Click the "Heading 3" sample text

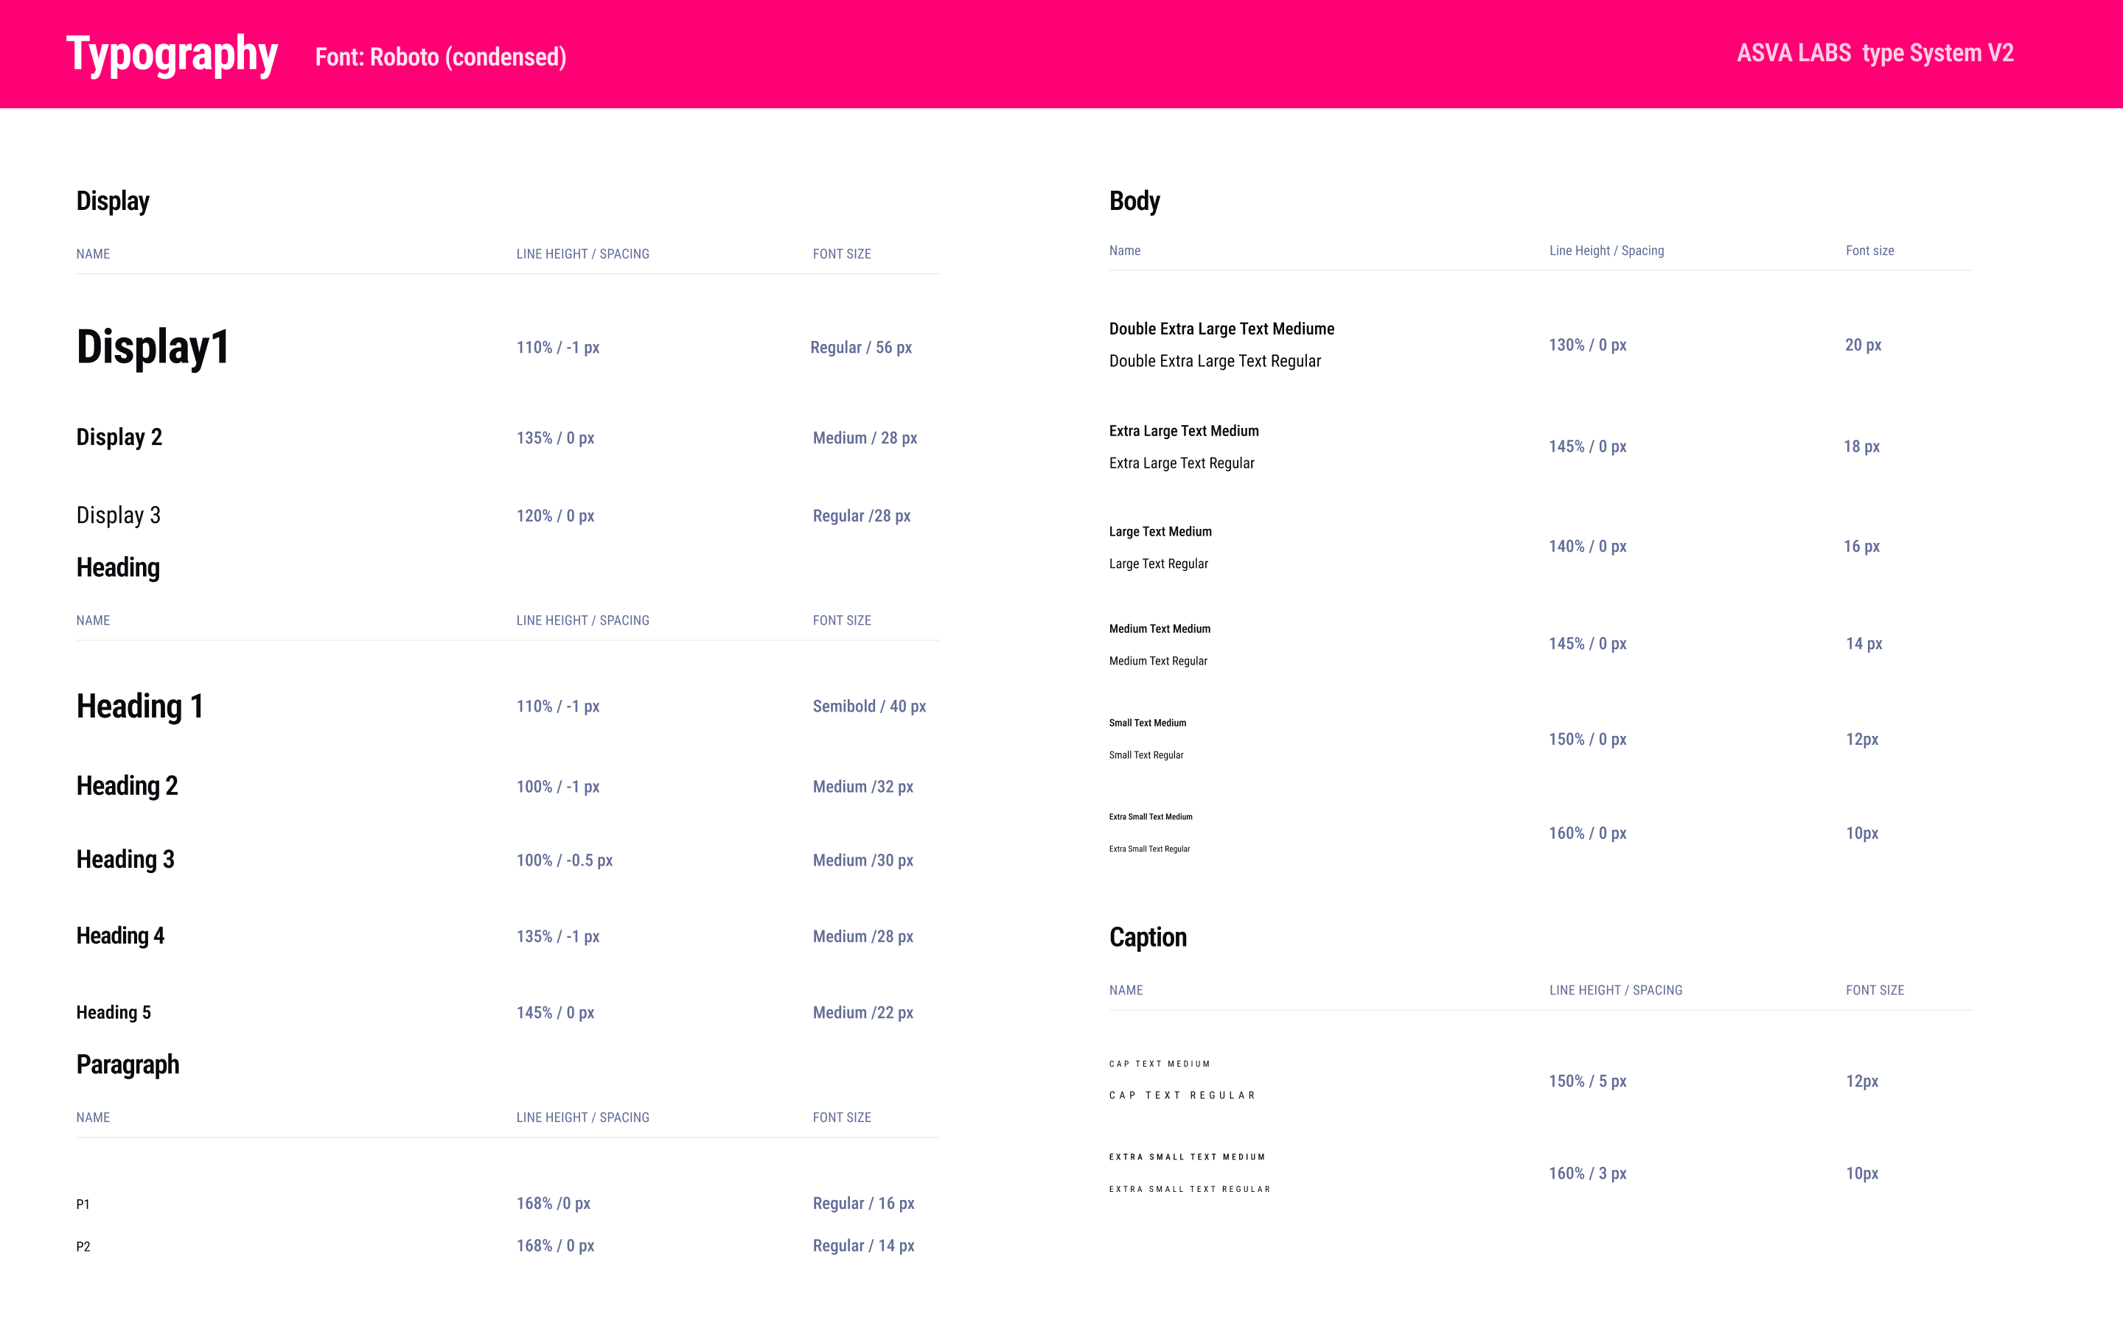click(125, 860)
